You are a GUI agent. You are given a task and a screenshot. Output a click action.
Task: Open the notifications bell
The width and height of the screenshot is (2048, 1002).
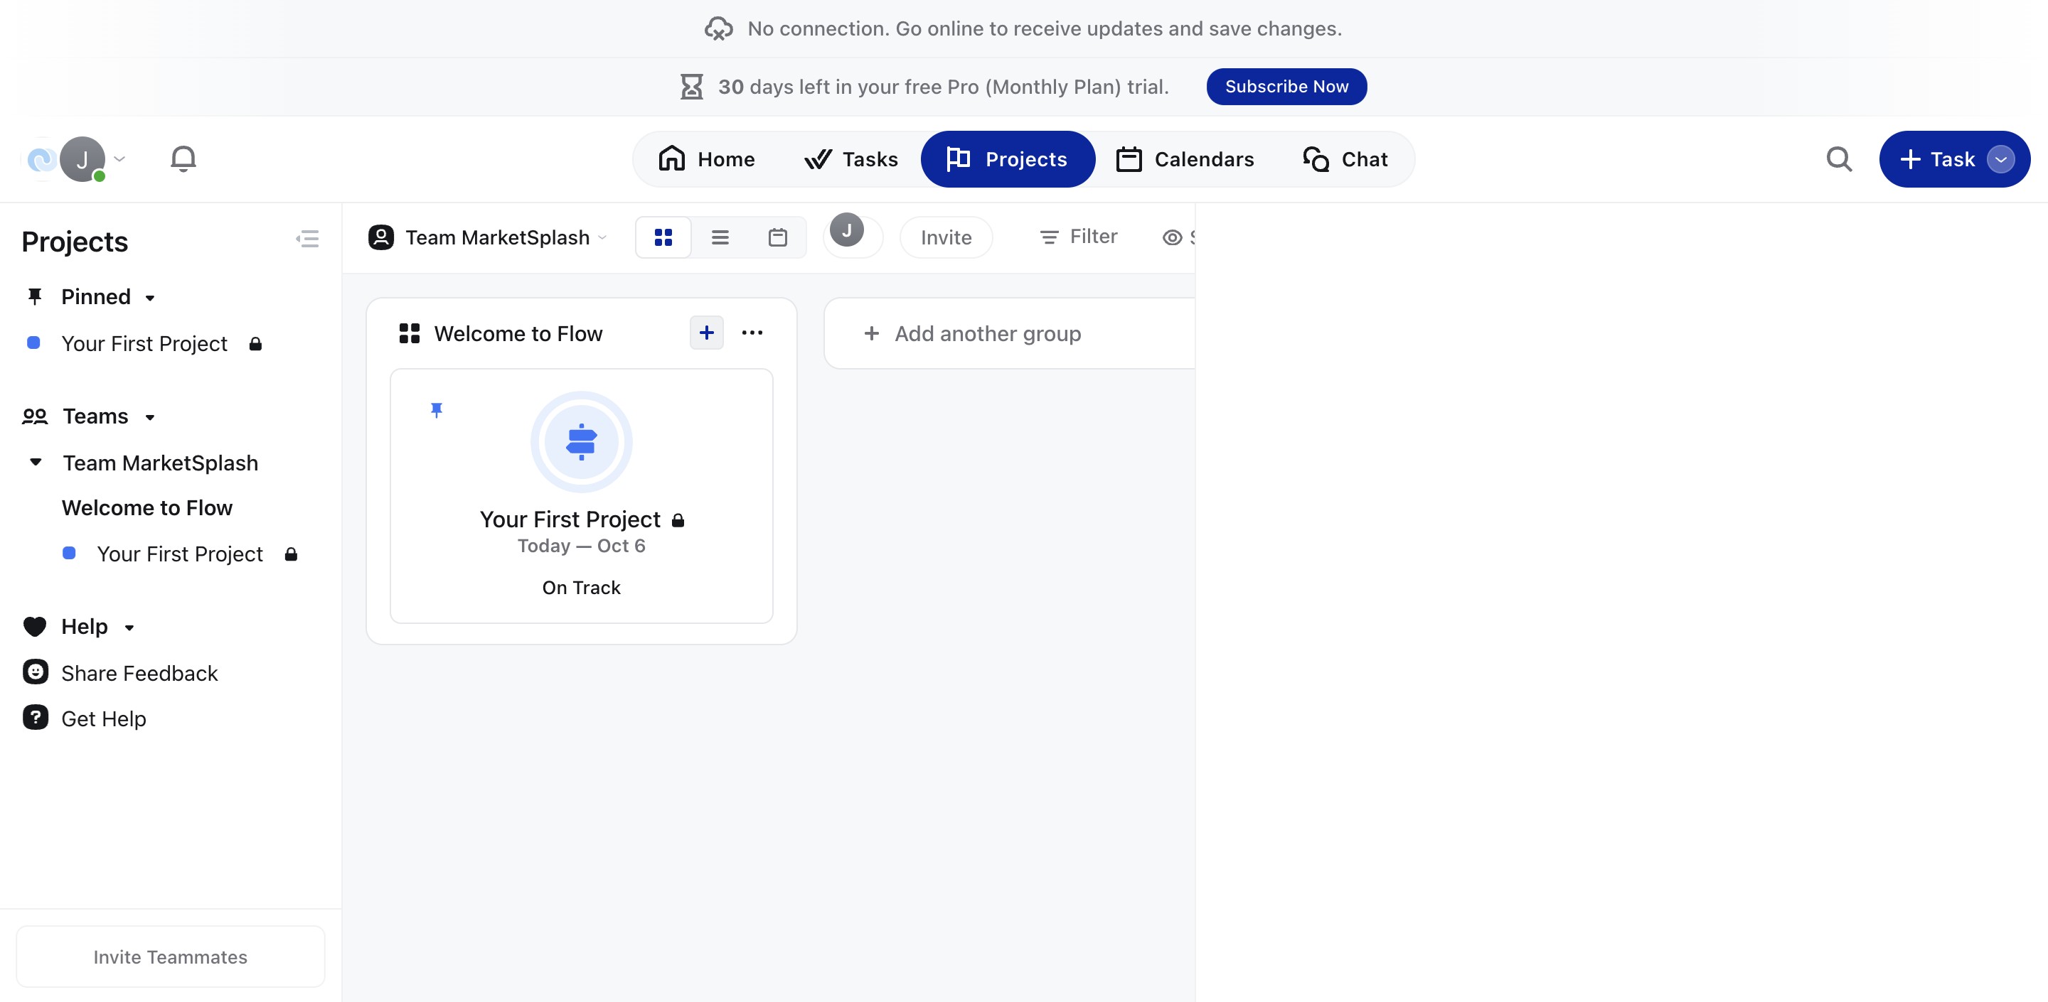click(183, 159)
